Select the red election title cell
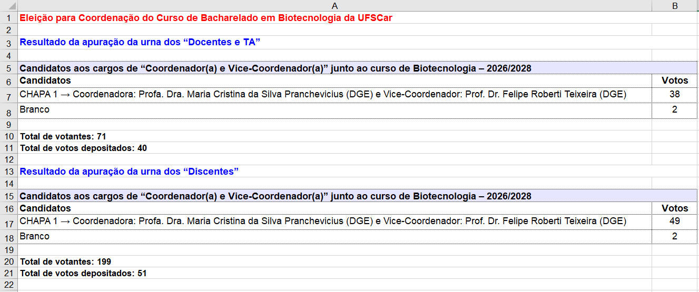 [334, 17]
